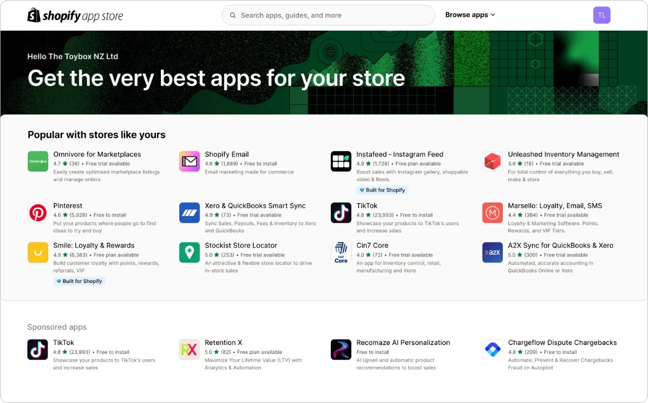Open Marsello: Loyalty, Email, SMS title
This screenshot has width=648, height=403.
click(x=555, y=205)
